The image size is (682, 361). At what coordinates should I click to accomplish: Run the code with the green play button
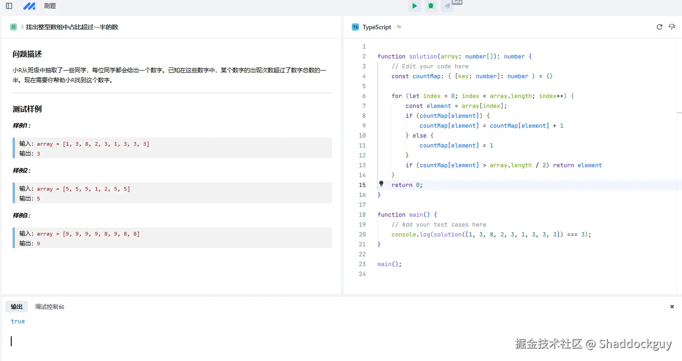414,6
